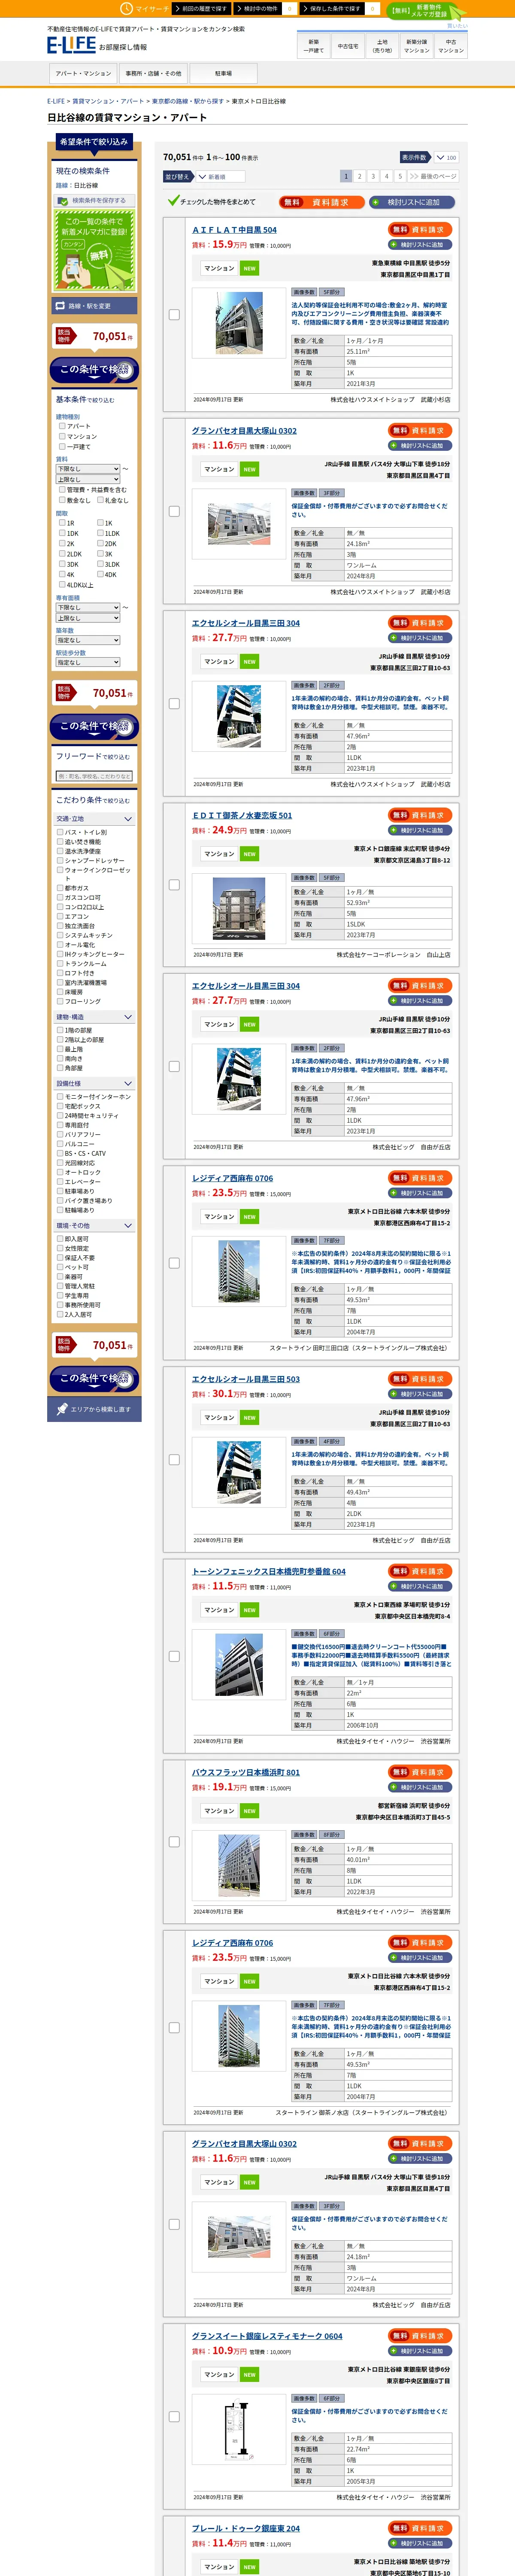Click 検索条件を保存する save icon button

click(x=94, y=200)
